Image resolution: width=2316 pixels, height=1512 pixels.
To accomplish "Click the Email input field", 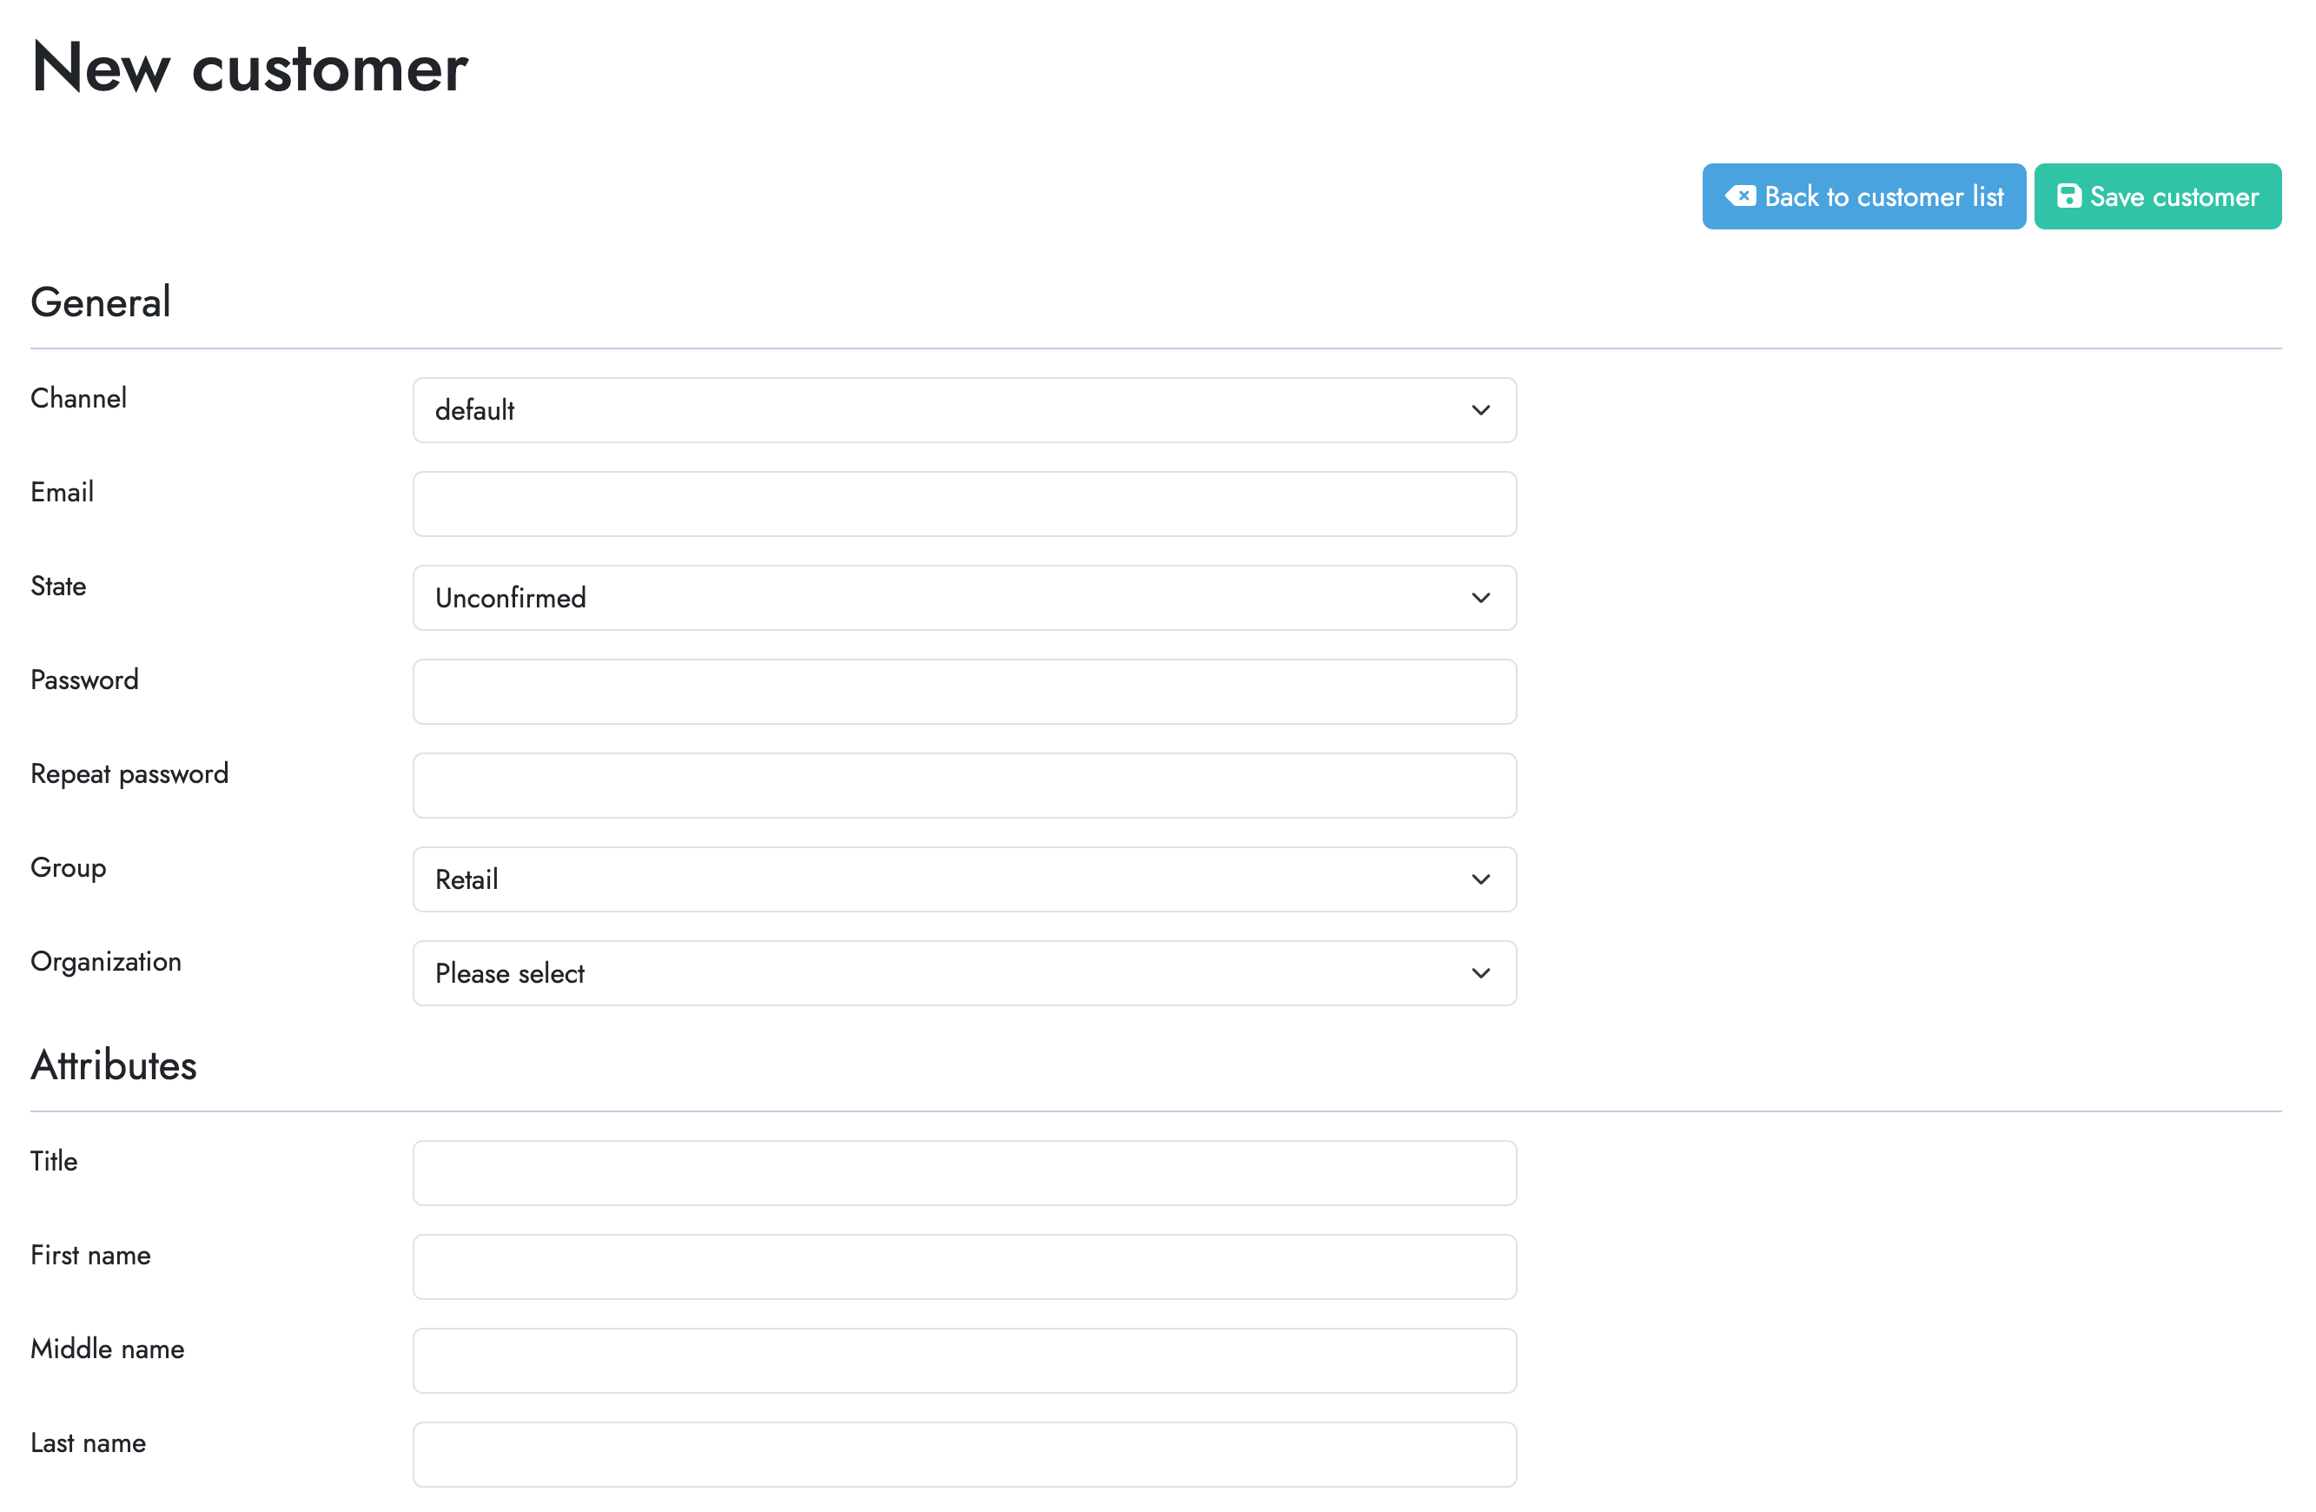I will coord(963,503).
